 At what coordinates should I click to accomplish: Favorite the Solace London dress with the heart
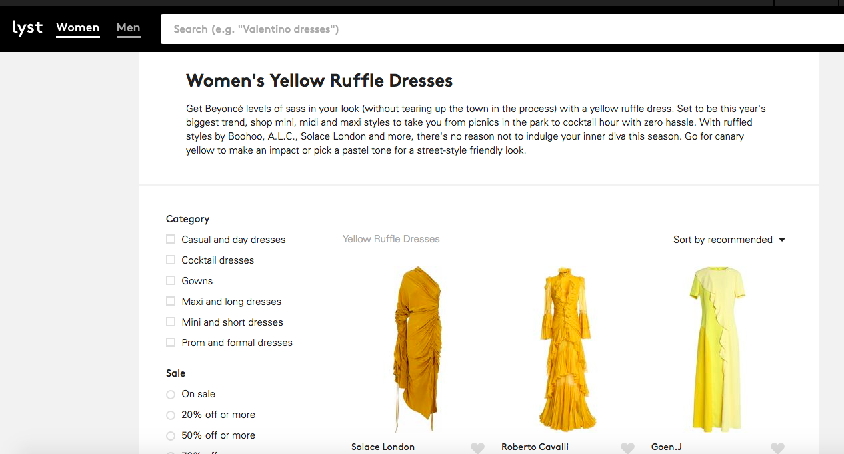pyautogui.click(x=477, y=448)
